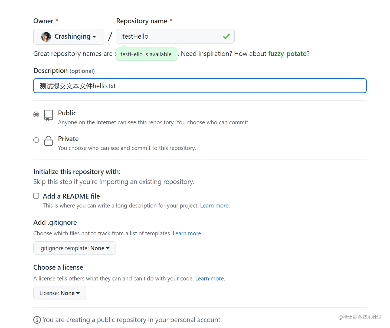Image resolution: width=390 pixels, height=328 pixels.
Task: Click the 'testHello is available' tooltip
Action: (x=146, y=54)
